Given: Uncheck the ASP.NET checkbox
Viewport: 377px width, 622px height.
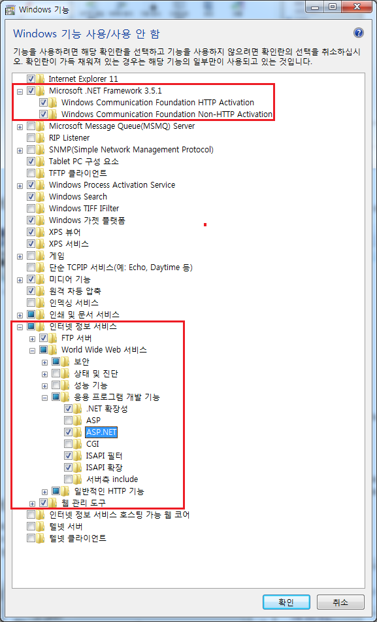Looking at the screenshot, I should pos(68,432).
